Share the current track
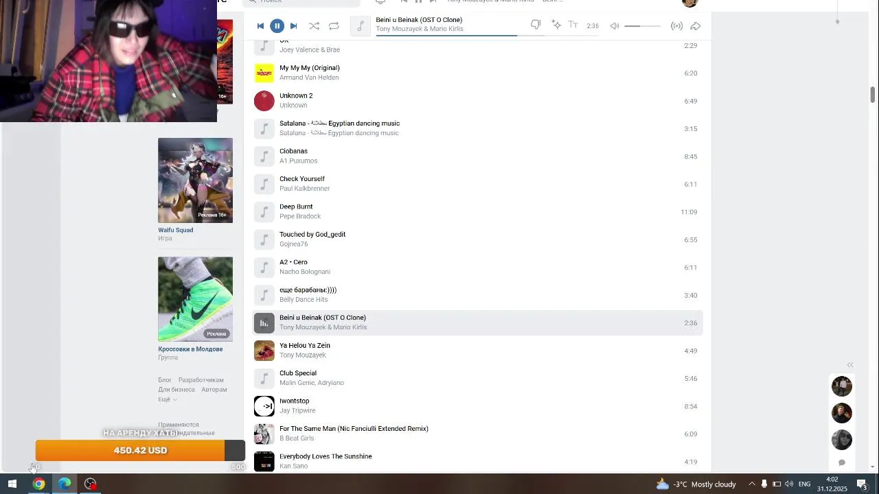The height and width of the screenshot is (494, 879). [x=695, y=26]
